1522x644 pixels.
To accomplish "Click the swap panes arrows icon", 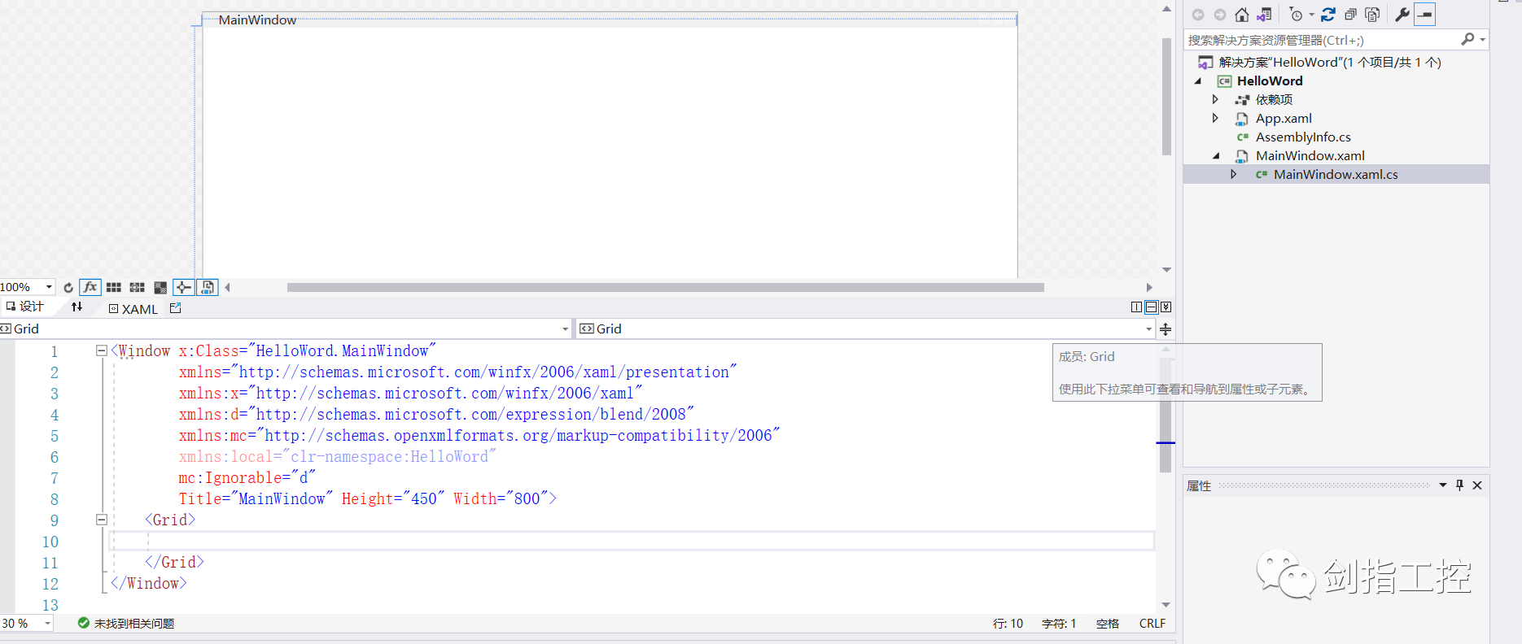I will (x=77, y=307).
